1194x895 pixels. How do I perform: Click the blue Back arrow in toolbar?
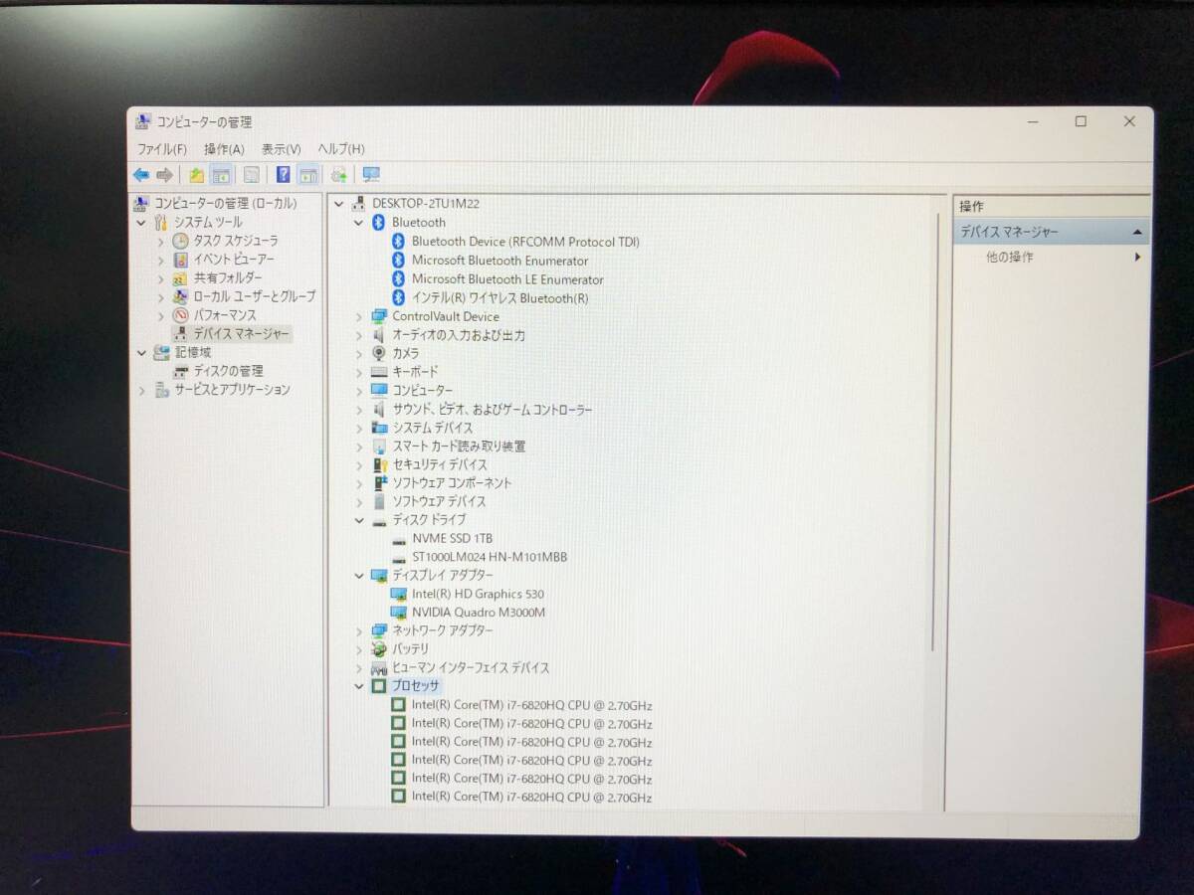pos(141,175)
